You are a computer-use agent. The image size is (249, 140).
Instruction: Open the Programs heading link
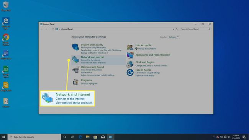click(x=86, y=80)
